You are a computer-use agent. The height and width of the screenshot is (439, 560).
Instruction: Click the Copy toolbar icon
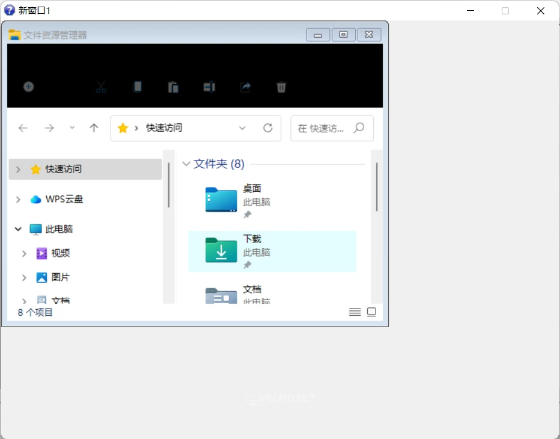(x=137, y=87)
